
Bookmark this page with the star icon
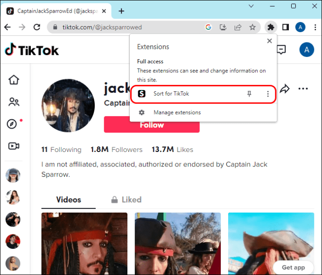tap(252, 27)
